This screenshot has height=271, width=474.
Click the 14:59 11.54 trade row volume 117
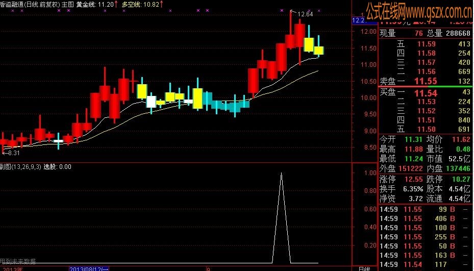coord(425,264)
